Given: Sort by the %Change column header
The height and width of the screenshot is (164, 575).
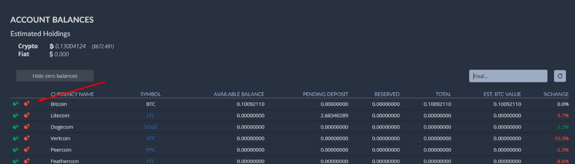Looking at the screenshot, I should [556, 94].
